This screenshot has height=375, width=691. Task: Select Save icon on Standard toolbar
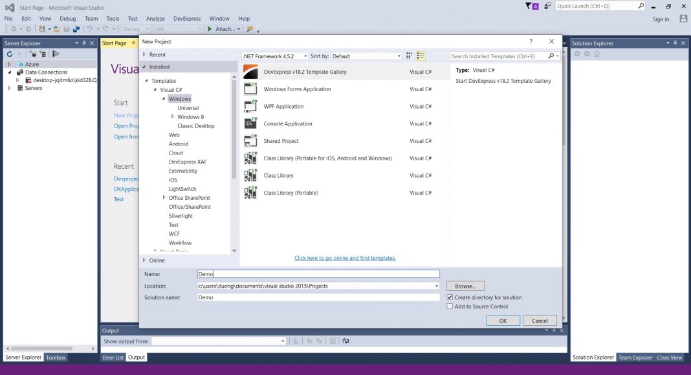click(67, 28)
